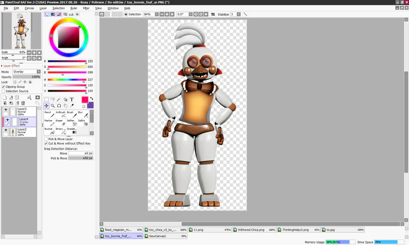
Task: Select the Shape tool
Action: pyautogui.click(x=65, y=99)
